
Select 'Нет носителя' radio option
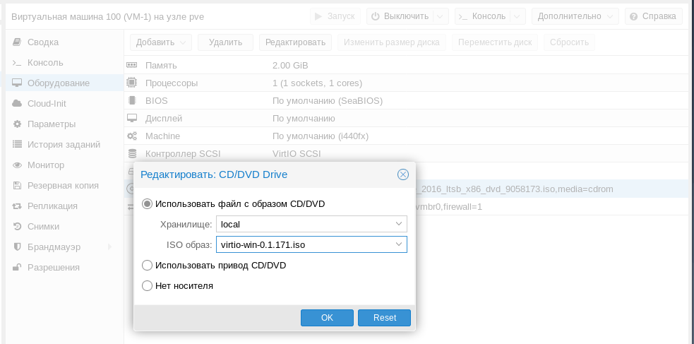(147, 286)
